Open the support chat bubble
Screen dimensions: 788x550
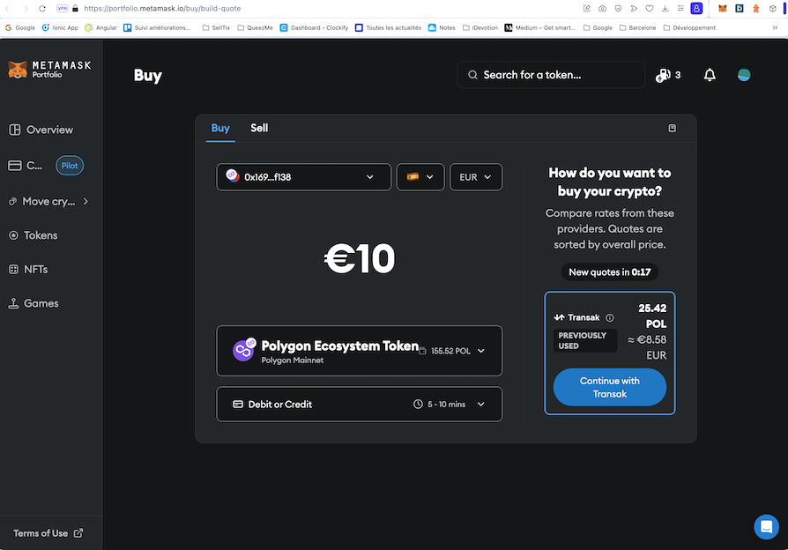pos(766,526)
